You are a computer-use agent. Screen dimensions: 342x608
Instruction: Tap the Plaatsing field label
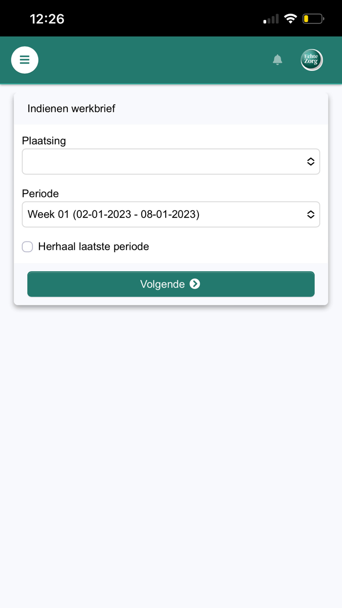44,141
